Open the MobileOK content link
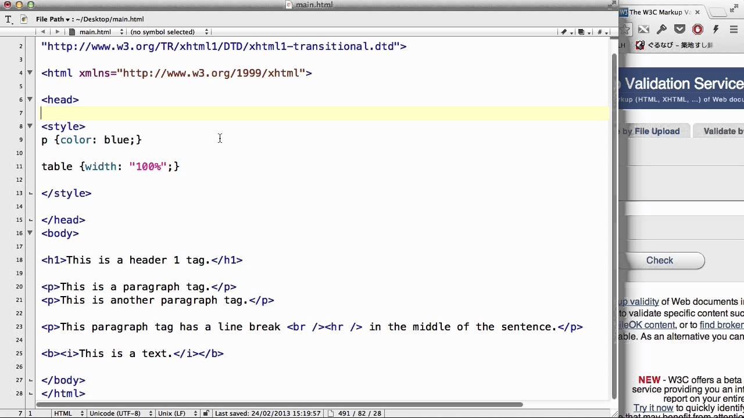Screen dimensions: 744x418 647,325
